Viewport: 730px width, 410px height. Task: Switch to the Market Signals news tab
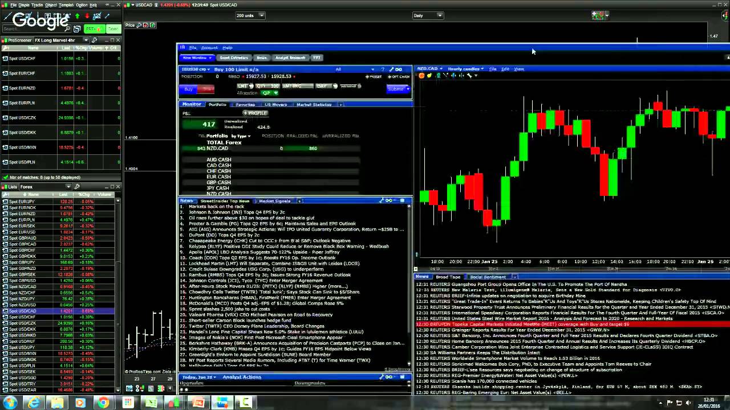pos(275,201)
